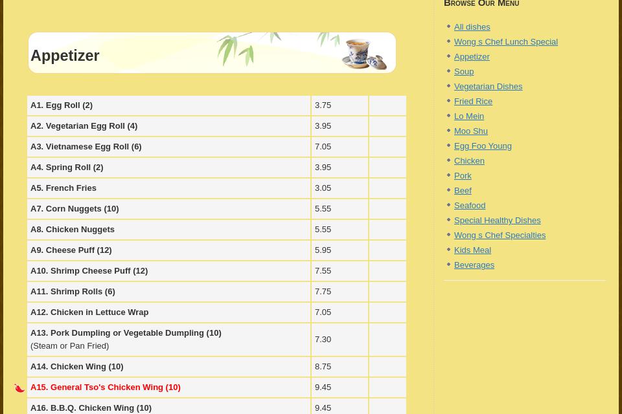
Task: Open Special Healthy Dishes link
Action: coord(497,221)
